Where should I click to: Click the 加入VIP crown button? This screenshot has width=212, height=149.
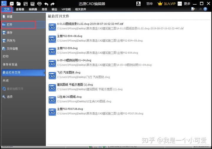coord(166,4)
